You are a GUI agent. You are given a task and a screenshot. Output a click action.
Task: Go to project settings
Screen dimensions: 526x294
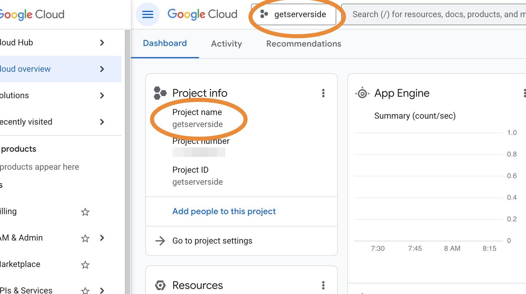pyautogui.click(x=212, y=241)
